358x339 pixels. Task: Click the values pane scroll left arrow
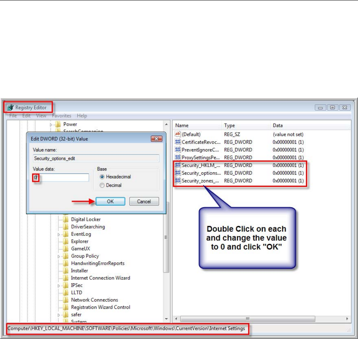[x=176, y=319]
